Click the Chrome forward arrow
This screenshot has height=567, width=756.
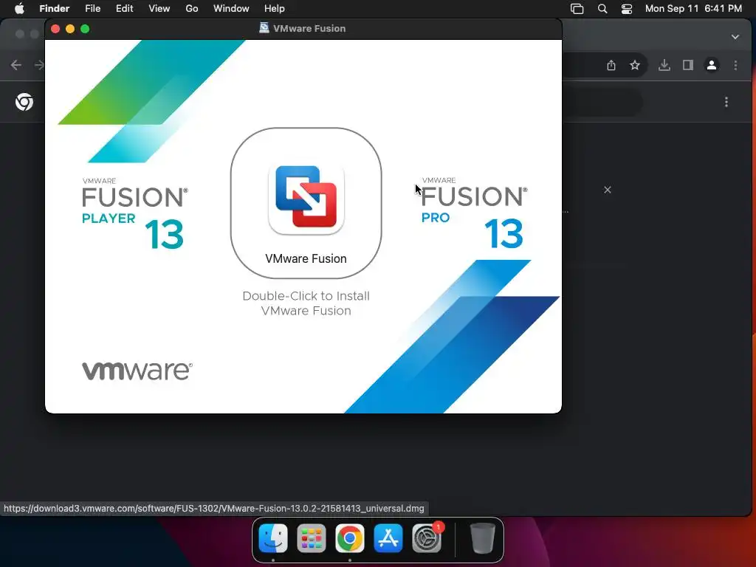pyautogui.click(x=40, y=65)
